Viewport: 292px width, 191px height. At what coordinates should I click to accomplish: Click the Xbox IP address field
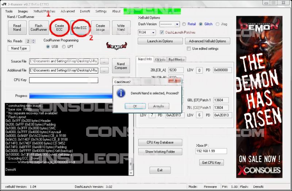coord(211,151)
